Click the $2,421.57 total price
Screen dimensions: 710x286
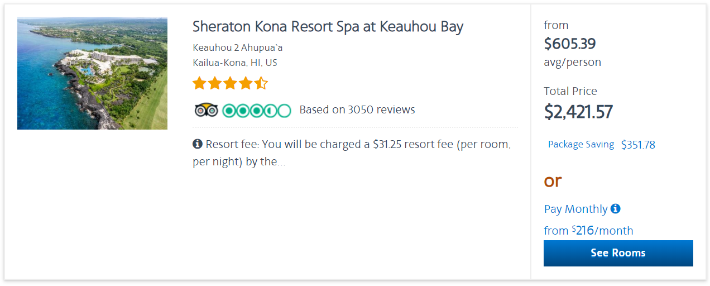[578, 112]
